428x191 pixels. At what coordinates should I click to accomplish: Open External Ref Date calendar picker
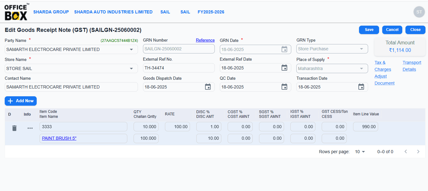point(284,68)
